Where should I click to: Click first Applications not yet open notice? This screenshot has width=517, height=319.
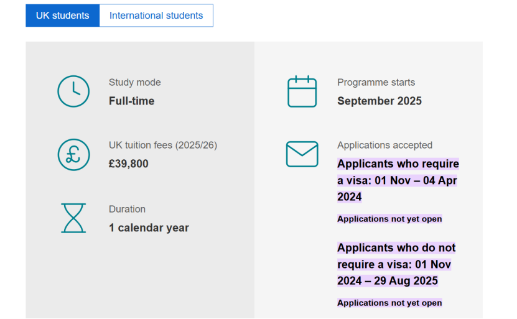tap(389, 219)
